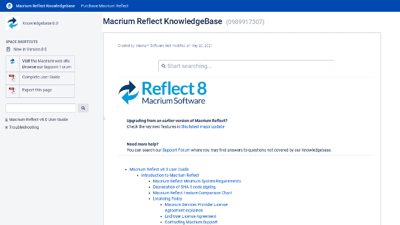Image resolution: width=400 pixels, height=225 pixels.
Task: Click the magnifier icon in Start searching field
Action: coord(163,66)
